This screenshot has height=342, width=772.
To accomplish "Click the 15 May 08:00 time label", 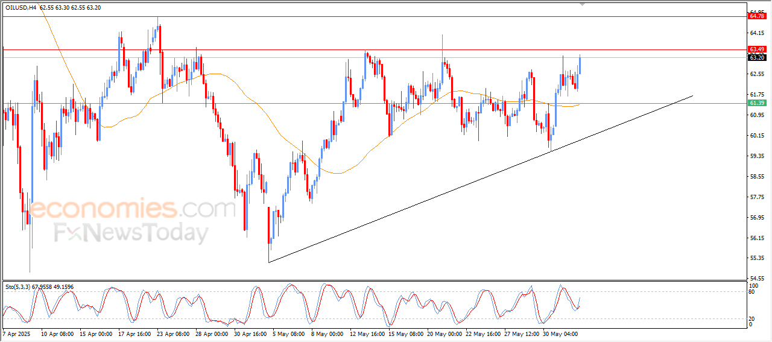I will click(405, 333).
